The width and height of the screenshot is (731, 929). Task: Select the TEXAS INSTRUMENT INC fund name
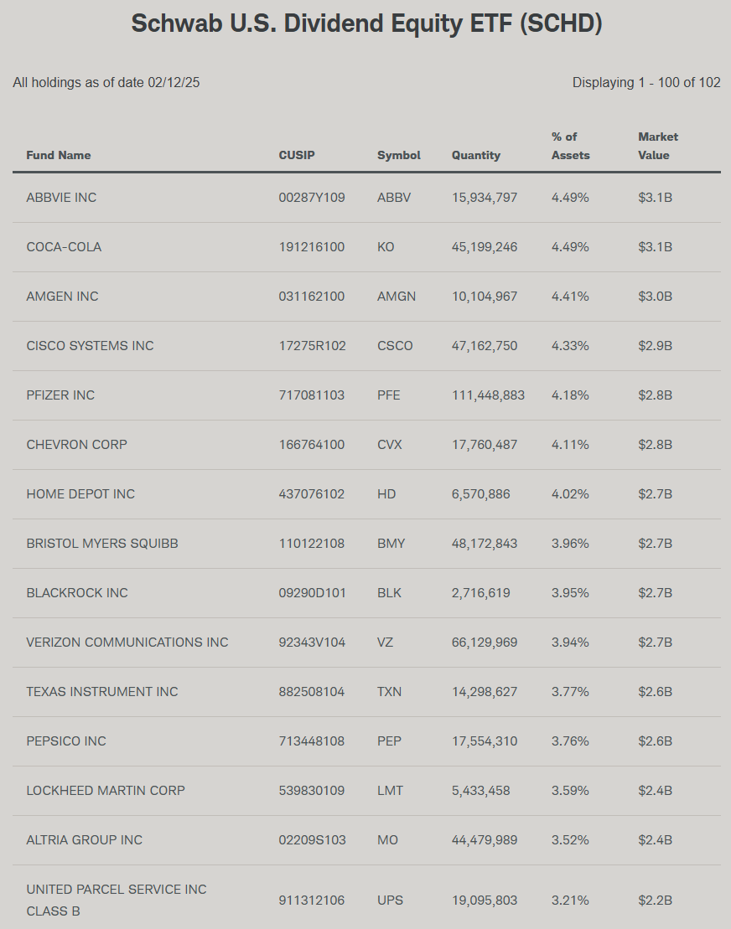click(x=102, y=691)
